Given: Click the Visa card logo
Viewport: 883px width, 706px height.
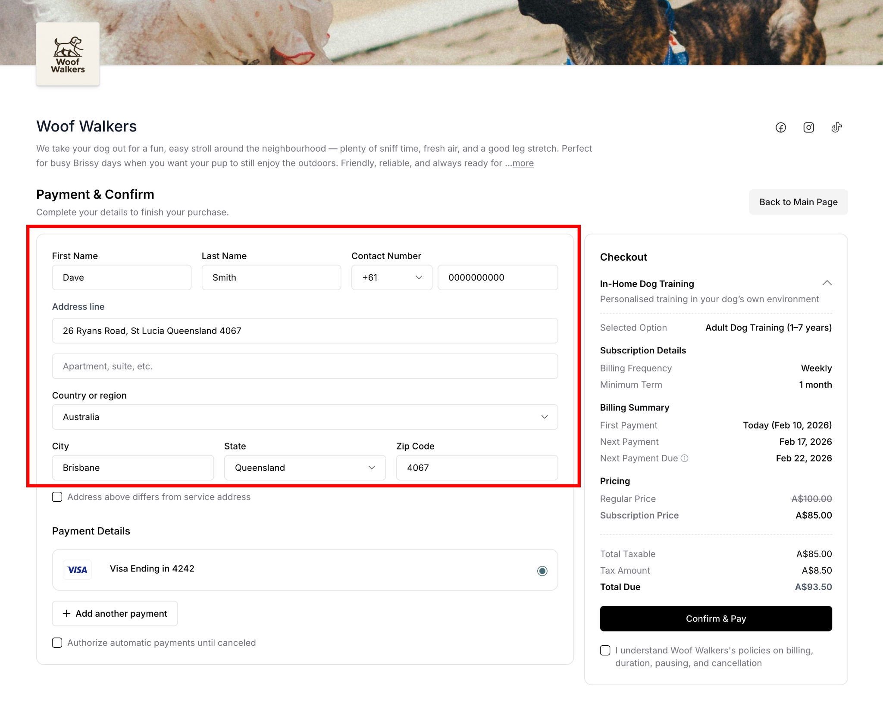Looking at the screenshot, I should tap(78, 570).
